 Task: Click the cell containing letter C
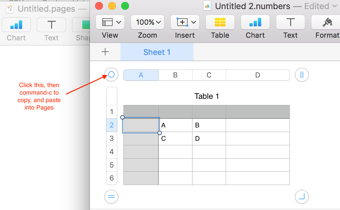point(175,138)
